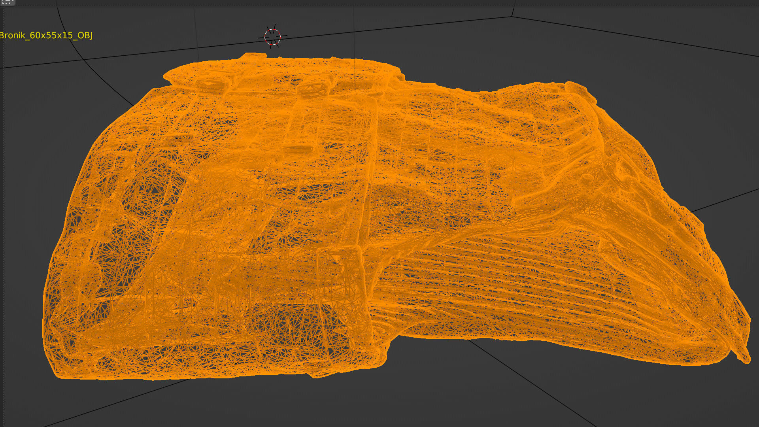Viewport: 759px width, 427px height.
Task: Click the Bronik_60x55x15_OBJ object name label
Action: (x=46, y=35)
